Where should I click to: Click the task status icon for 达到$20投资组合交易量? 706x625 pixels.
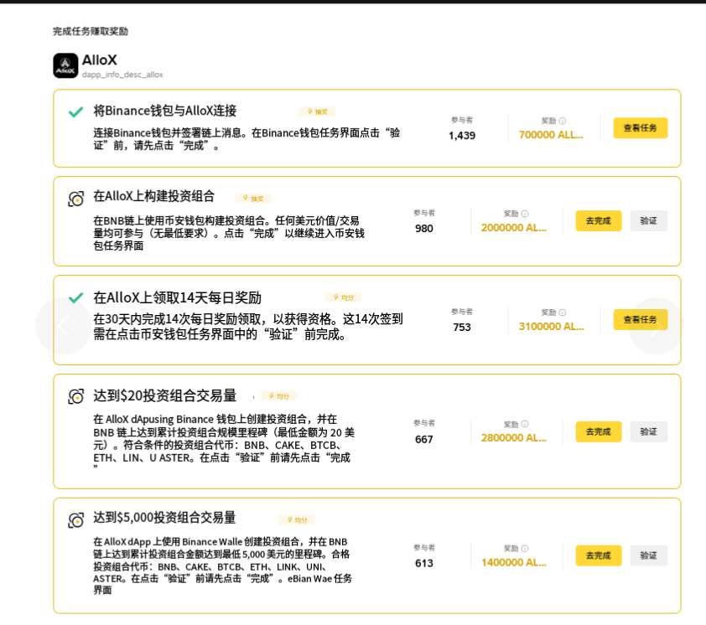75,396
